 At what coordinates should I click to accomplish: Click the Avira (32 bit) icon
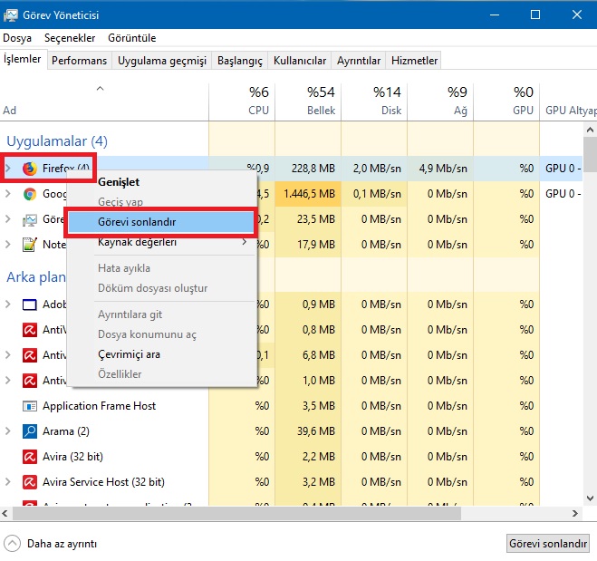click(30, 457)
